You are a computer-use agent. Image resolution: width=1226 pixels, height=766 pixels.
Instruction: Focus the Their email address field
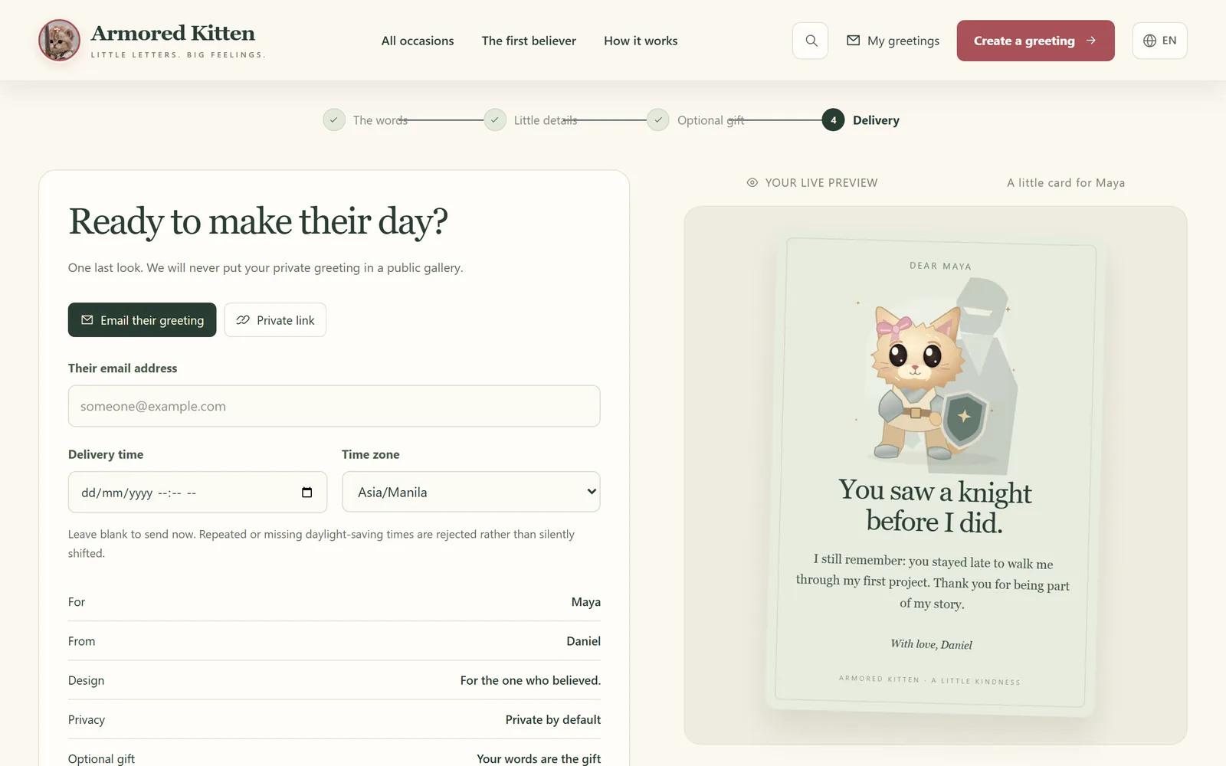(334, 406)
